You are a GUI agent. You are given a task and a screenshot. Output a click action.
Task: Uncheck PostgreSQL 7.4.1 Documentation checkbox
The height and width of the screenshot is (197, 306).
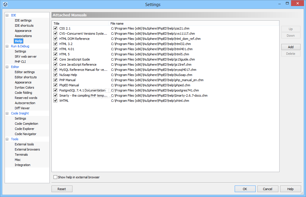point(56,90)
